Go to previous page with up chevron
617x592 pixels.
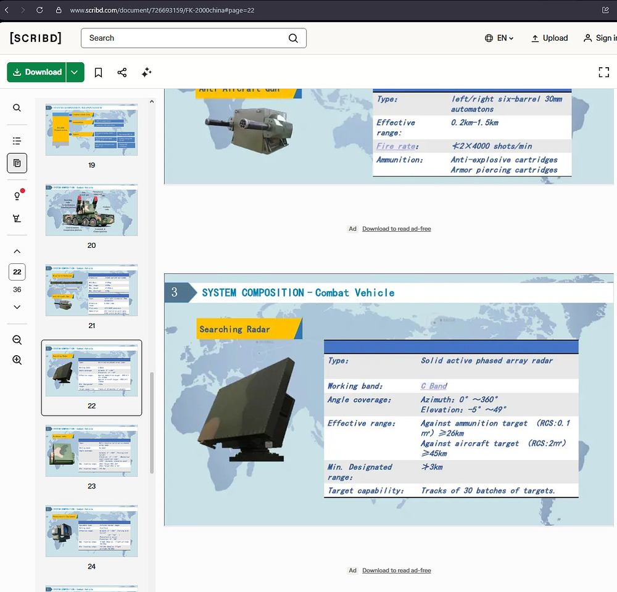[17, 252]
